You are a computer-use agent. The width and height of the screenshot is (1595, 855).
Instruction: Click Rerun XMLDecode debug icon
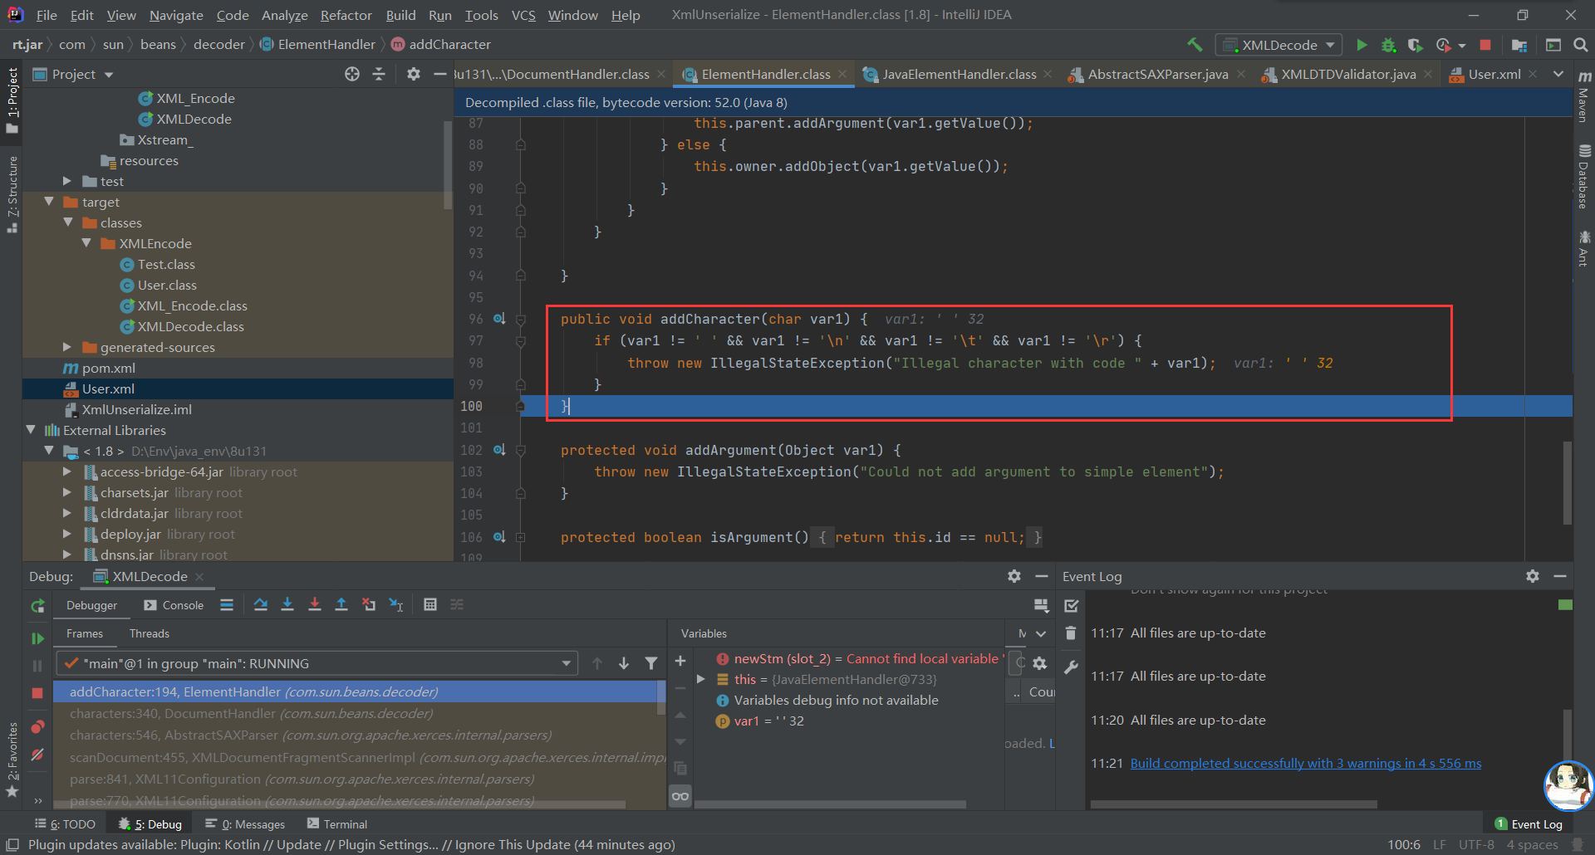click(37, 607)
